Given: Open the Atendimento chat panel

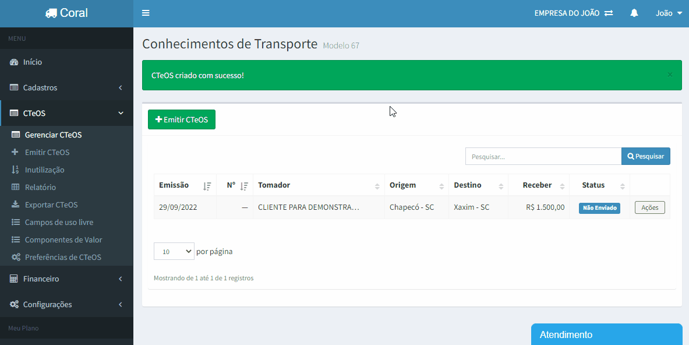Looking at the screenshot, I should (x=606, y=335).
